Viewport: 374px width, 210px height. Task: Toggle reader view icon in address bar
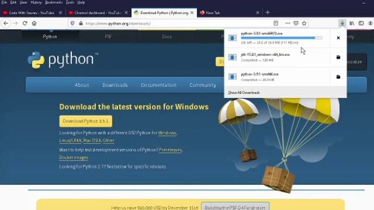(x=276, y=23)
